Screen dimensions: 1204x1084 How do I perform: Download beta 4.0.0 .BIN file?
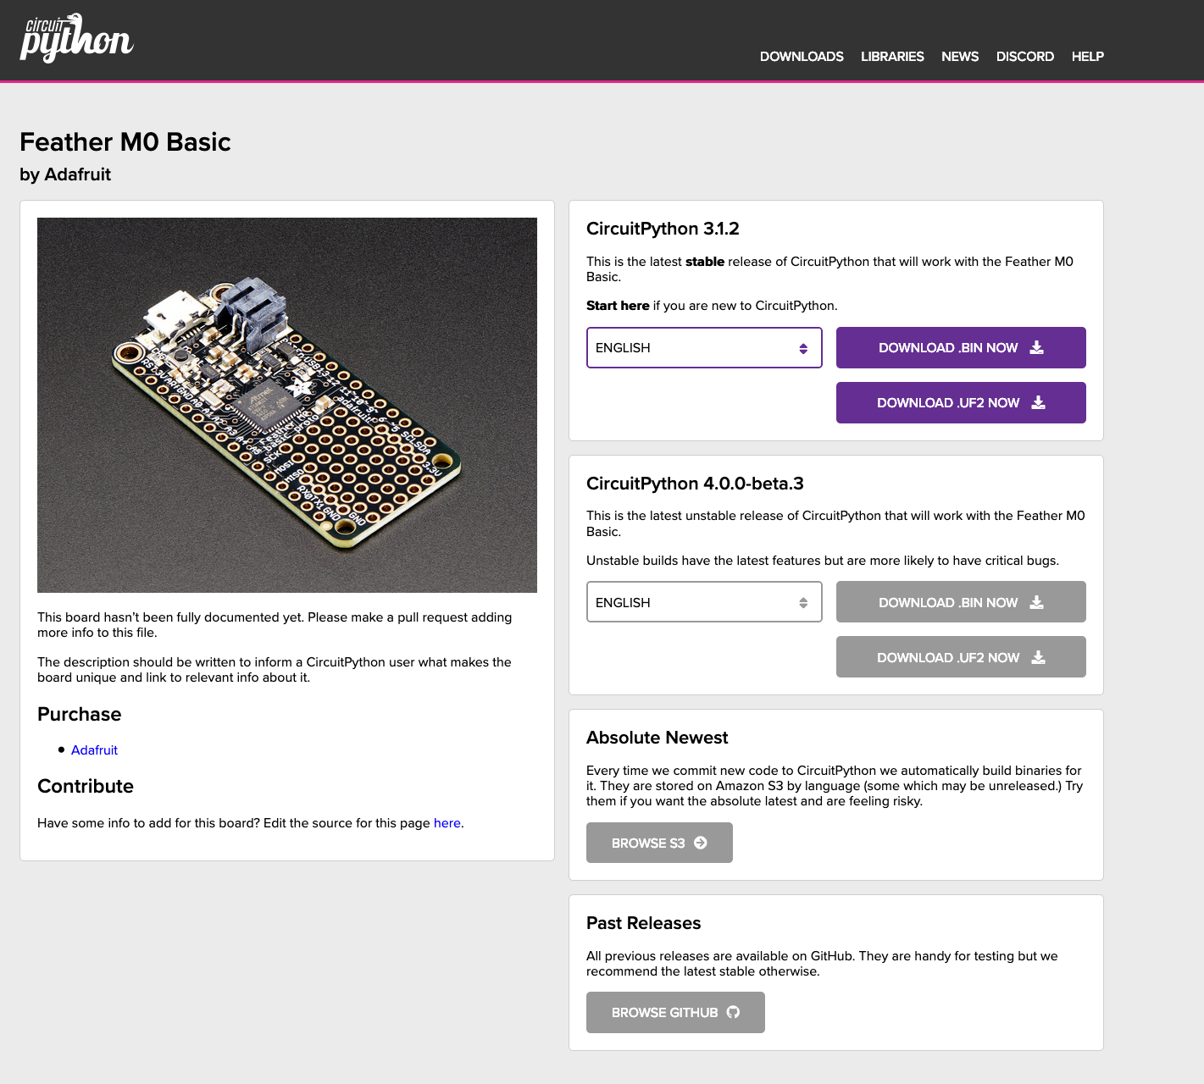pyautogui.click(x=961, y=602)
